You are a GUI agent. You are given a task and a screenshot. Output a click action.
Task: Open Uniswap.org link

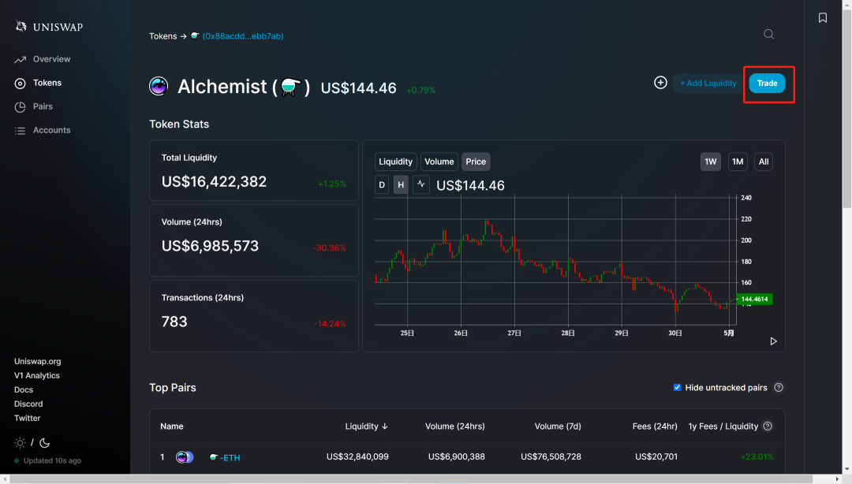(38, 361)
